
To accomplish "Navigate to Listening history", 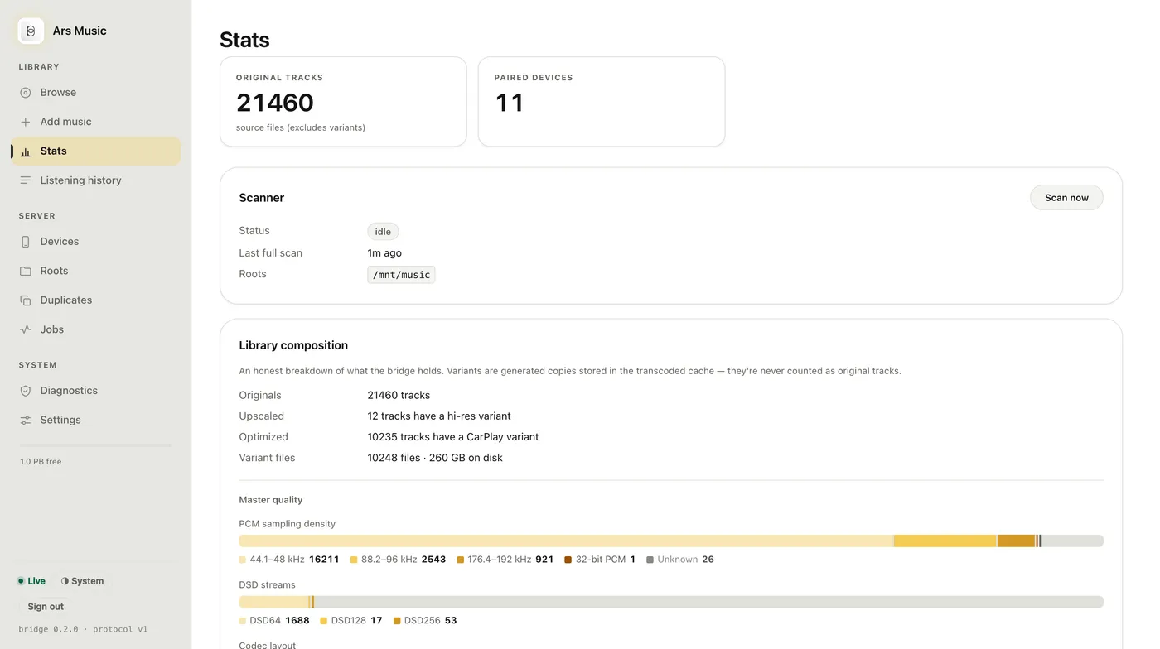I will (x=95, y=180).
